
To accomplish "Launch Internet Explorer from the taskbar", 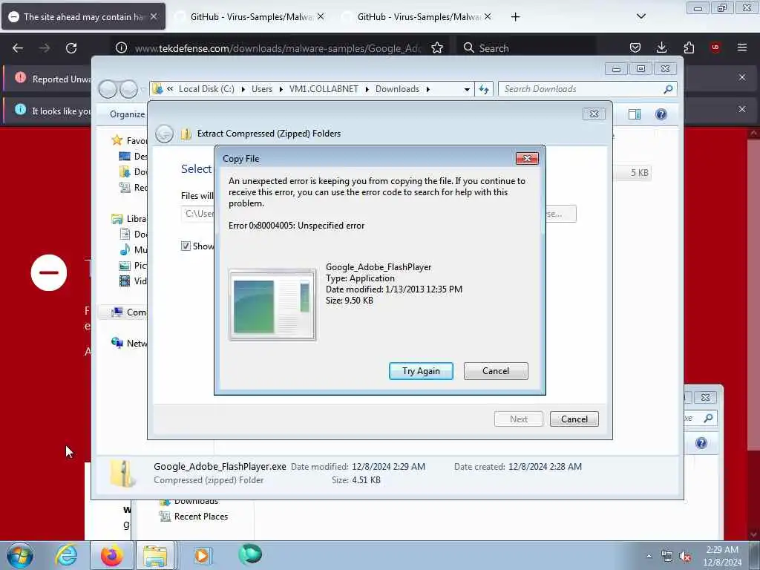I will (x=66, y=555).
